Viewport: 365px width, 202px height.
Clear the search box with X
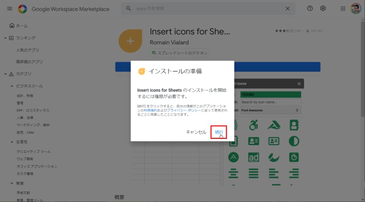click(x=287, y=9)
